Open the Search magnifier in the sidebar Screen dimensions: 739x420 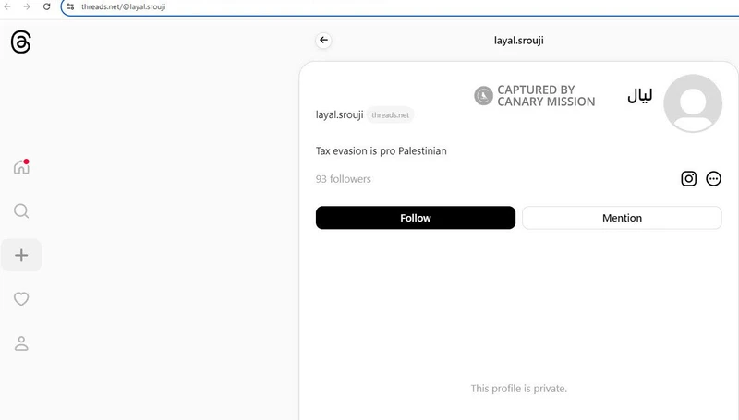coord(21,211)
